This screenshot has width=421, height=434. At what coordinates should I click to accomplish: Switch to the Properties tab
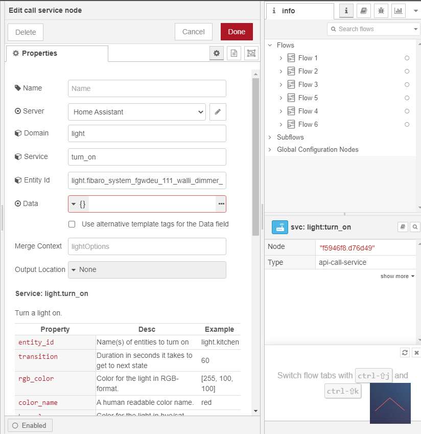coord(57,53)
